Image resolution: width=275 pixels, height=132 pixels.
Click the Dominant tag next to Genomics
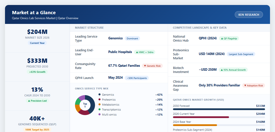pos(132,38)
